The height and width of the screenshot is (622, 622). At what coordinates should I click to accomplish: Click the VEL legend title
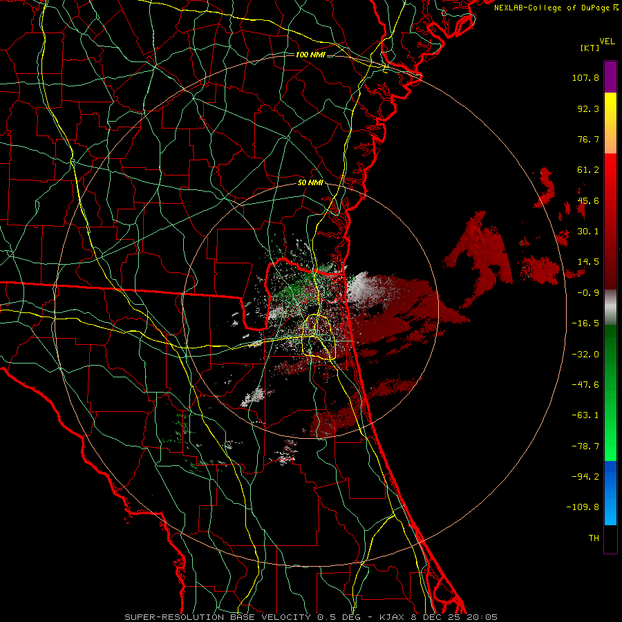[x=607, y=41]
